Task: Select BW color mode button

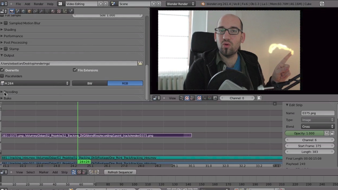Action: pyautogui.click(x=90, y=83)
